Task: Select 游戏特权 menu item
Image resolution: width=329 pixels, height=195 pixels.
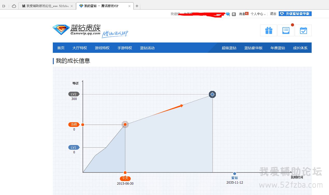Action: [x=102, y=48]
